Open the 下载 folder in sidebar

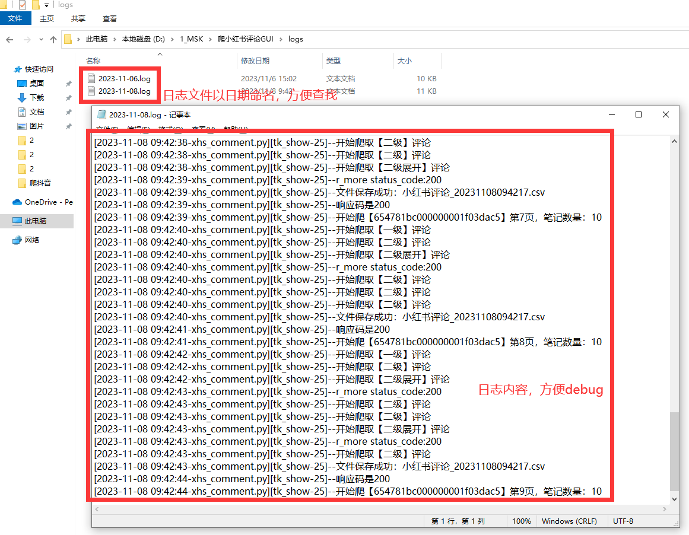pyautogui.click(x=36, y=98)
